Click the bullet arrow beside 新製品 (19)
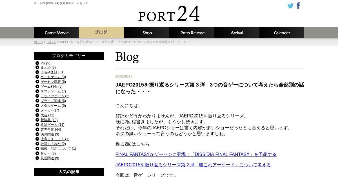 tap(37, 120)
